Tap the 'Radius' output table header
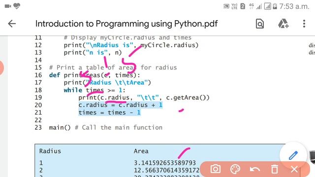This screenshot has width=315, height=177. point(50,151)
